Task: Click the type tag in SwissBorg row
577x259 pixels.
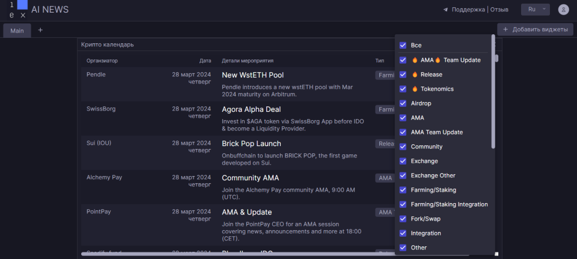Action: (385, 109)
